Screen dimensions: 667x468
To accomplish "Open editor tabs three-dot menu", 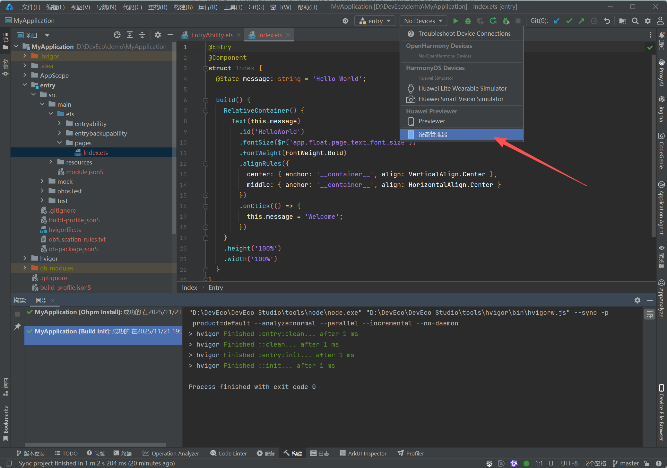I will pos(651,35).
